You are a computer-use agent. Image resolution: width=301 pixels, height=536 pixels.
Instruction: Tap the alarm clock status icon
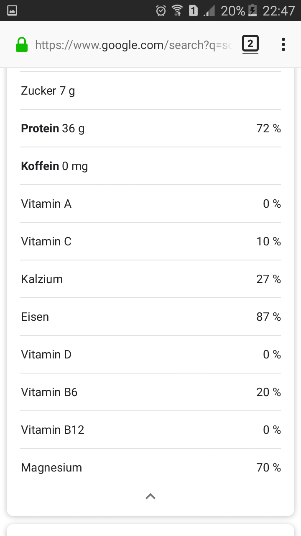tap(161, 10)
